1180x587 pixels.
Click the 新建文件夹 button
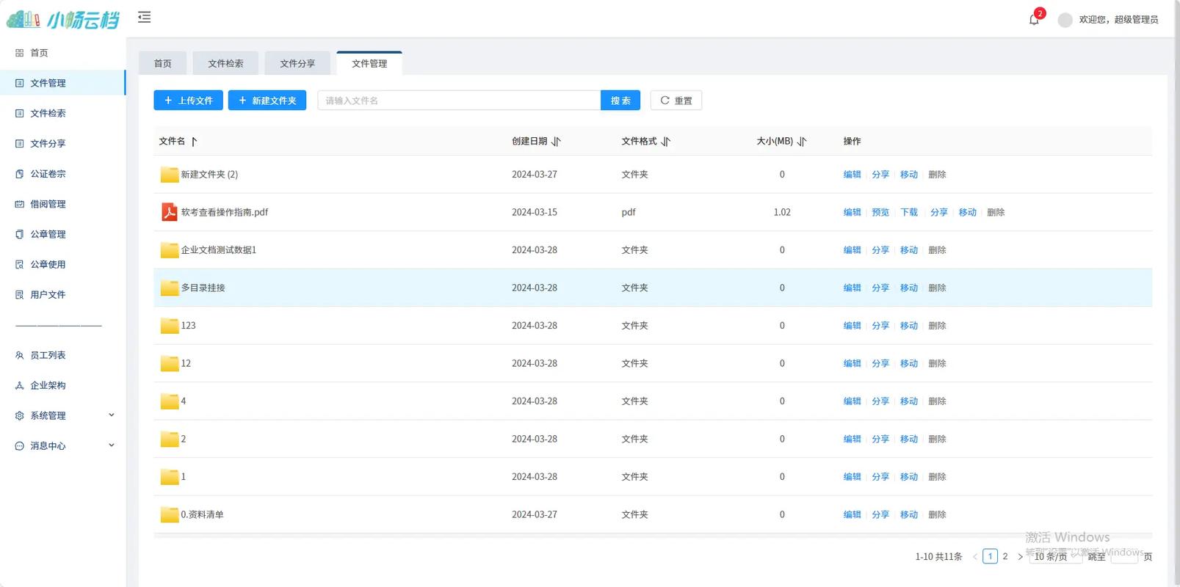coord(267,101)
